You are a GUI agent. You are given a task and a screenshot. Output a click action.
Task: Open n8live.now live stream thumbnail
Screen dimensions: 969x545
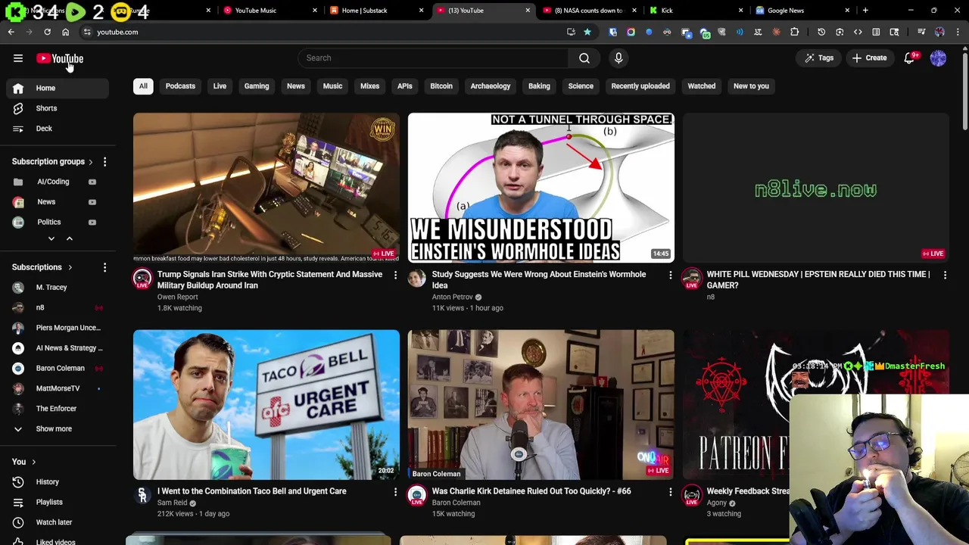[x=816, y=188]
